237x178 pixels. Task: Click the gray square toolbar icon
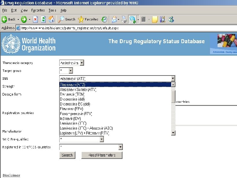coord(144,19)
